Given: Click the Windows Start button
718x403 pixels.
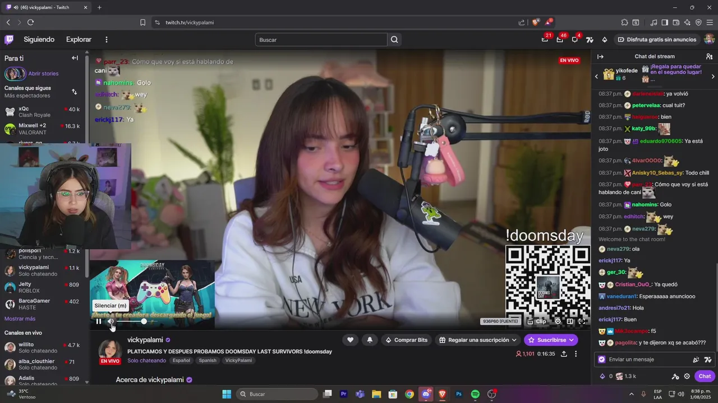Looking at the screenshot, I should pos(227,394).
